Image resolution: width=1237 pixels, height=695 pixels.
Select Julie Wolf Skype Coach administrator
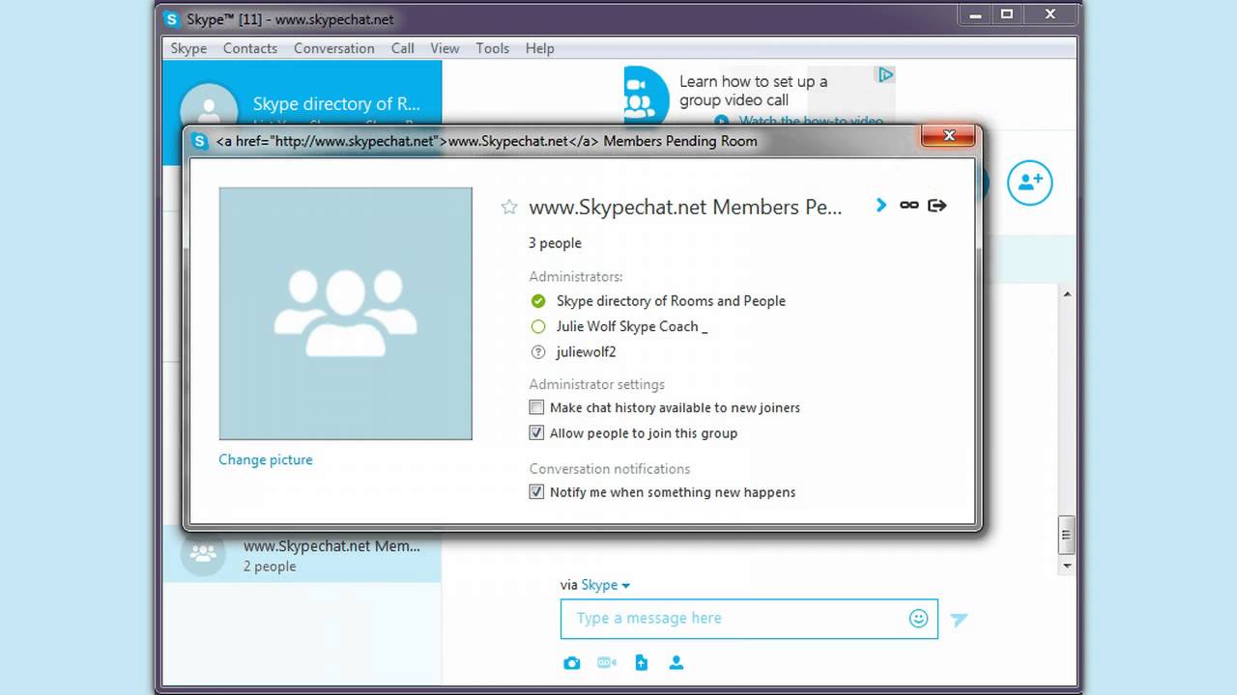[x=632, y=326]
